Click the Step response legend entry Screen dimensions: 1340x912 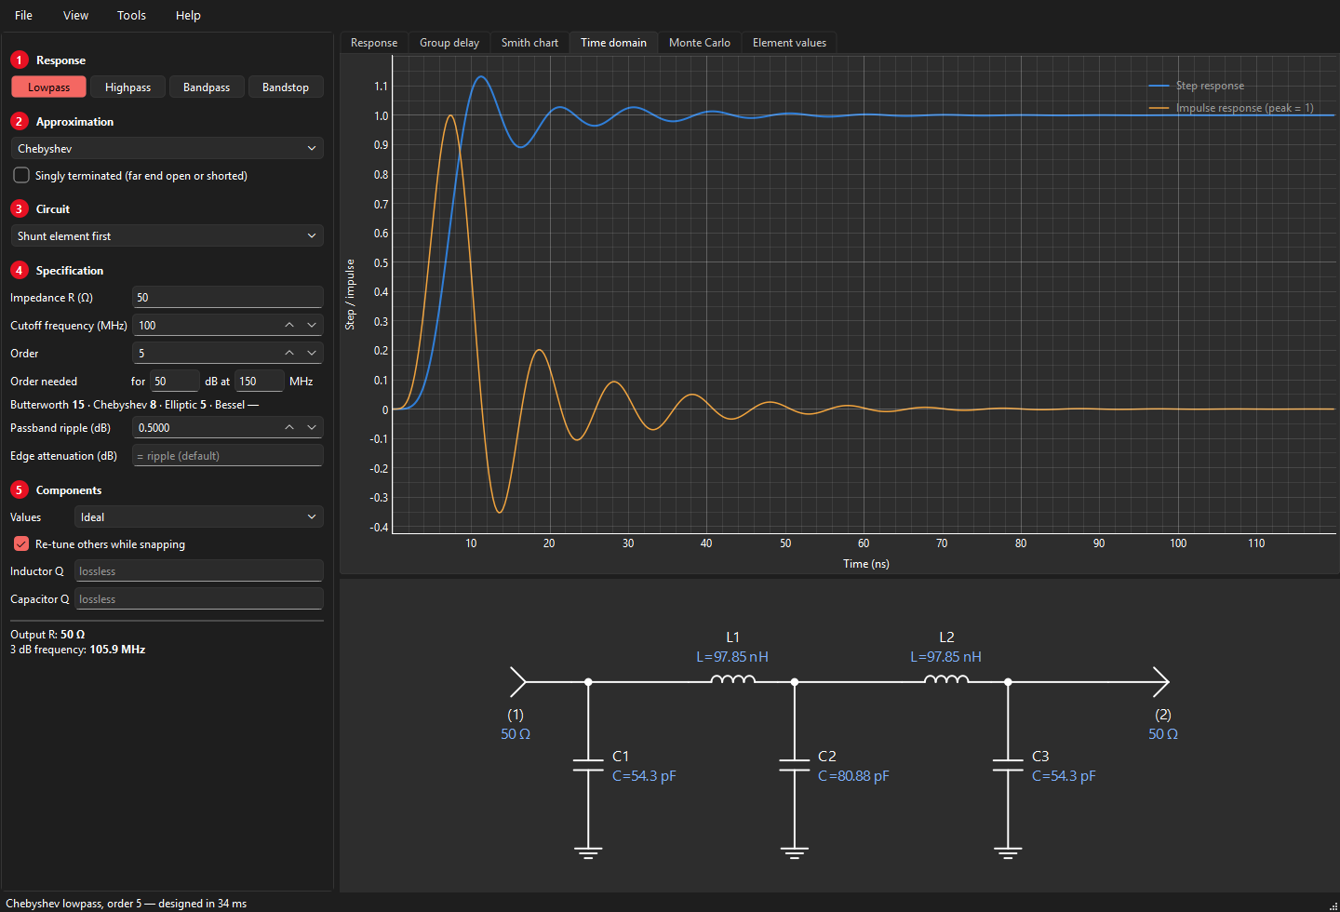click(x=1210, y=86)
